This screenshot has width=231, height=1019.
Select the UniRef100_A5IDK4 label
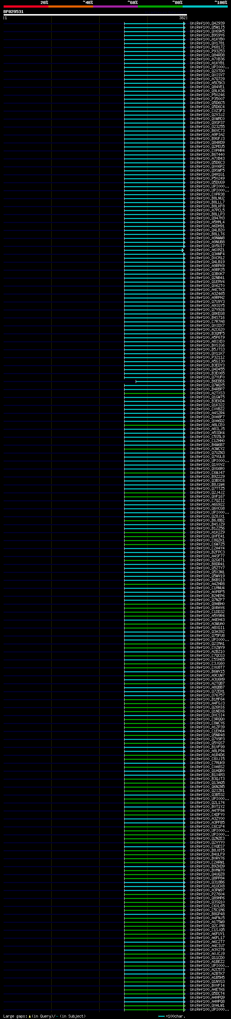click(x=207, y=433)
